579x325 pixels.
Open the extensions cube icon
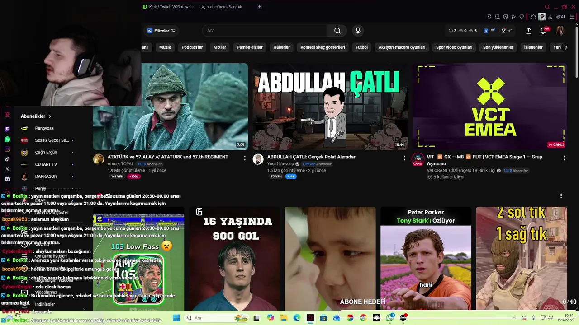click(533, 17)
